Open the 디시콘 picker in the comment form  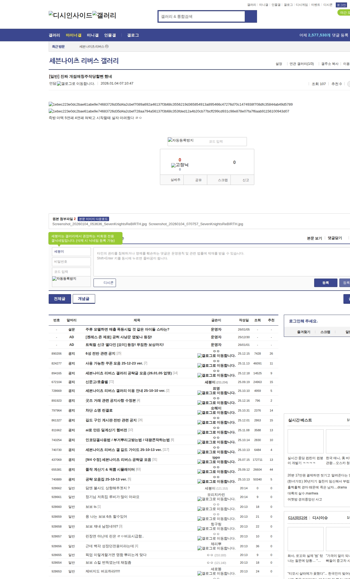pos(105,283)
